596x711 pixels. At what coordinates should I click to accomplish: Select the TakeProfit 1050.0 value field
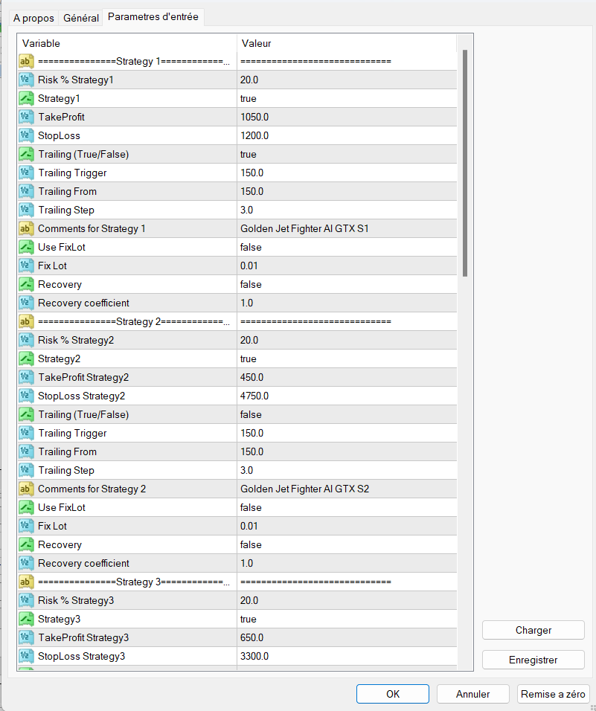coord(254,117)
